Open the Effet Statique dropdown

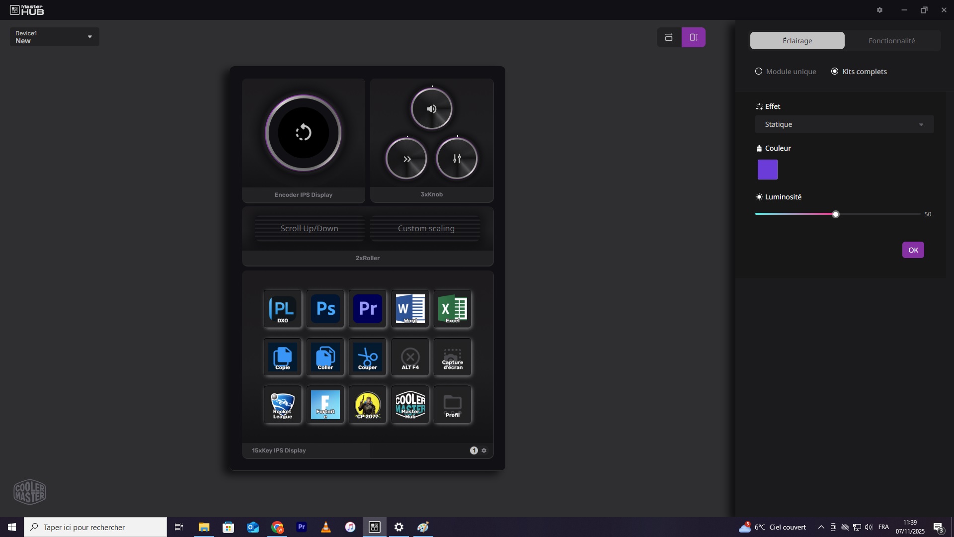click(x=844, y=124)
